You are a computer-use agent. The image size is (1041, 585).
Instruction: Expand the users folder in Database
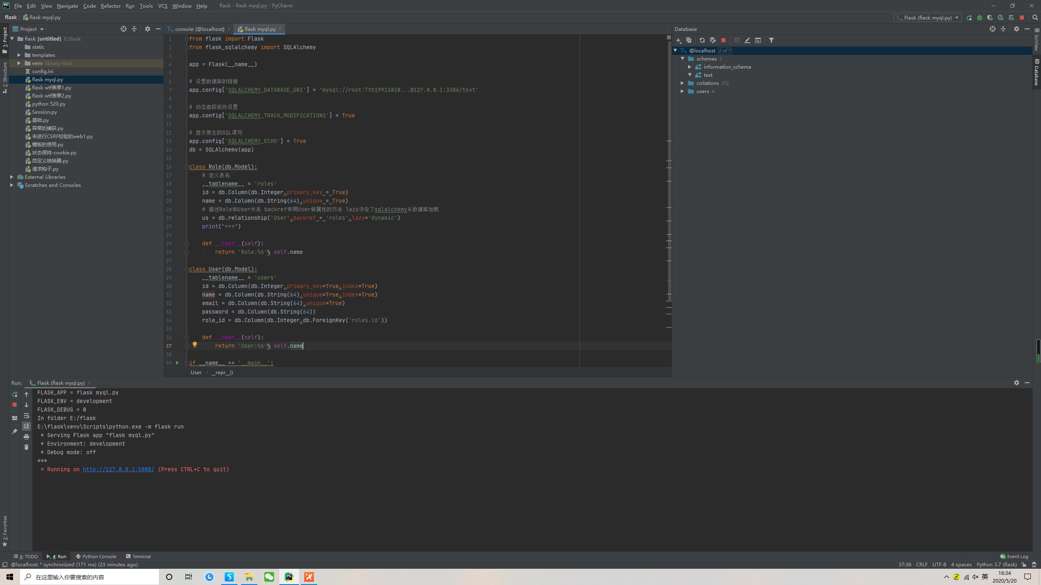click(683, 91)
